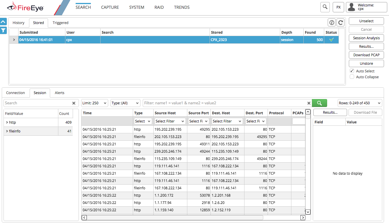The width and height of the screenshot is (389, 223).
Task: Select row with source port 49311
Action: click(193, 144)
